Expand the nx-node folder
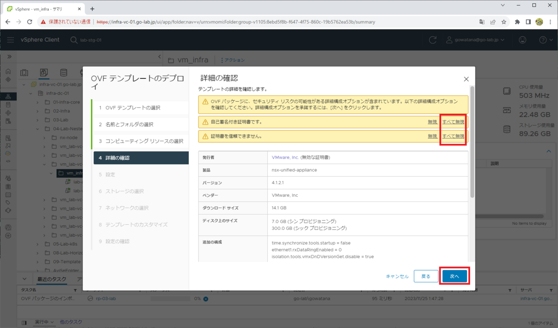This screenshot has width=558, height=328. (44, 137)
